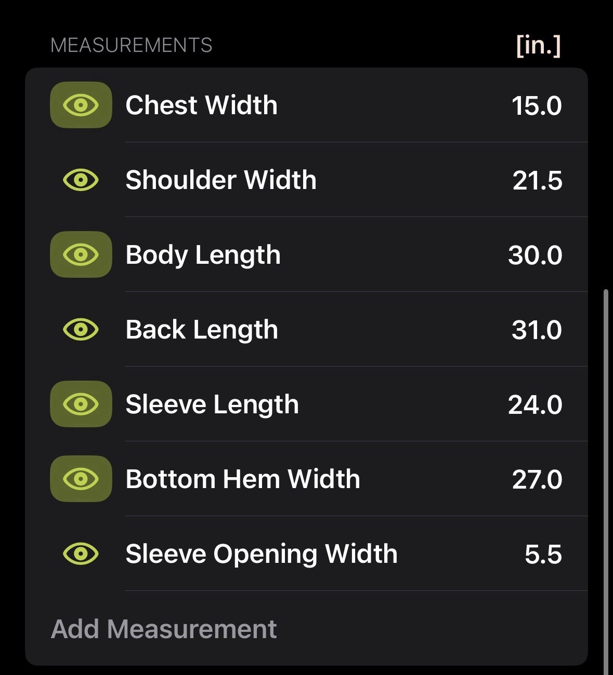Click the vertical scrollbar on right edge
The image size is (613, 675).
pos(606,467)
